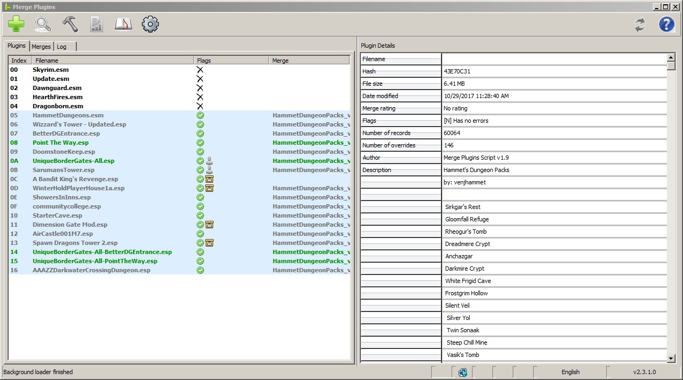This screenshot has height=380, width=683.
Task: Switch to the Log tab
Action: (64, 47)
